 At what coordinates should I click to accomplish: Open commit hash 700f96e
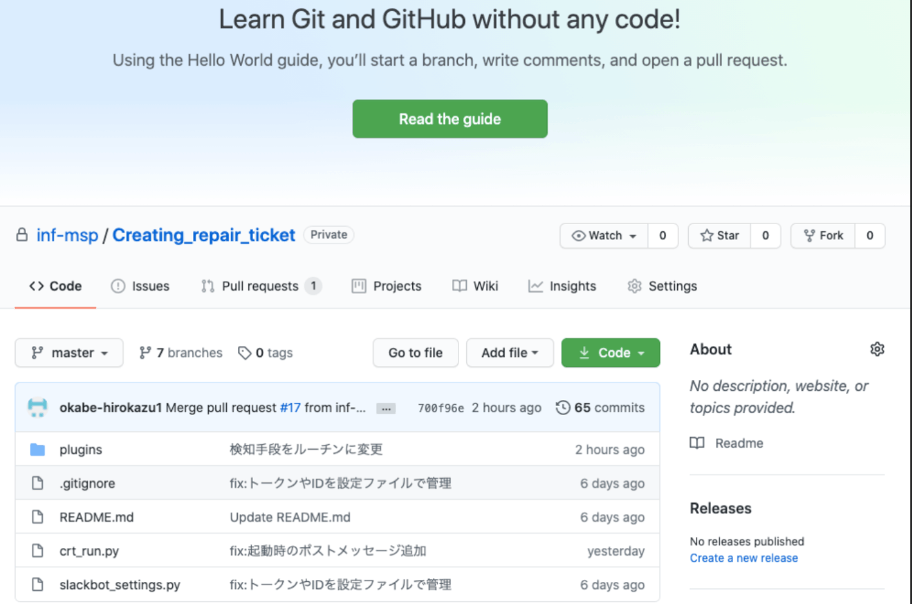pyautogui.click(x=441, y=408)
